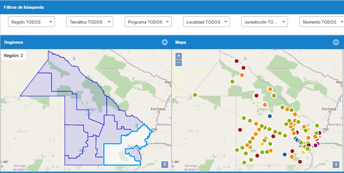Open the Región TODOS dropdown
The height and width of the screenshot is (173, 344).
(31, 22)
